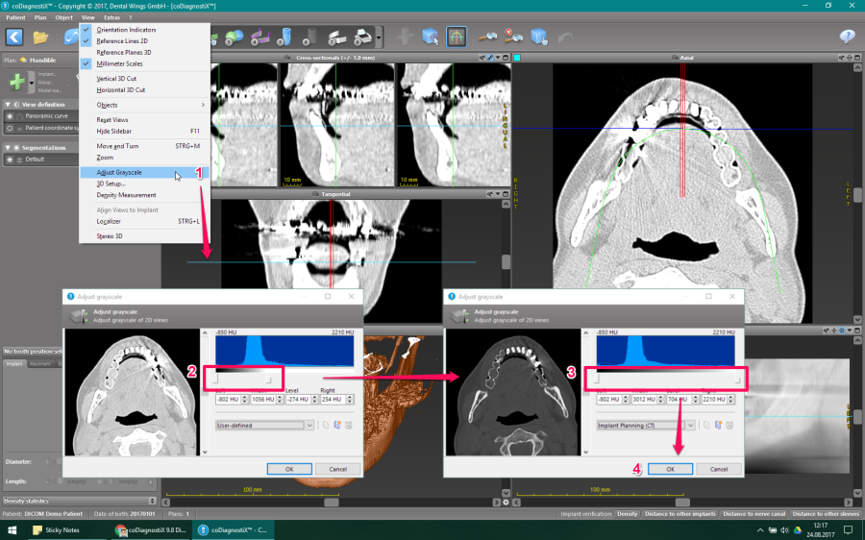The height and width of the screenshot is (540, 865).
Task: Click the cube with cursor selection icon
Action: tap(431, 37)
